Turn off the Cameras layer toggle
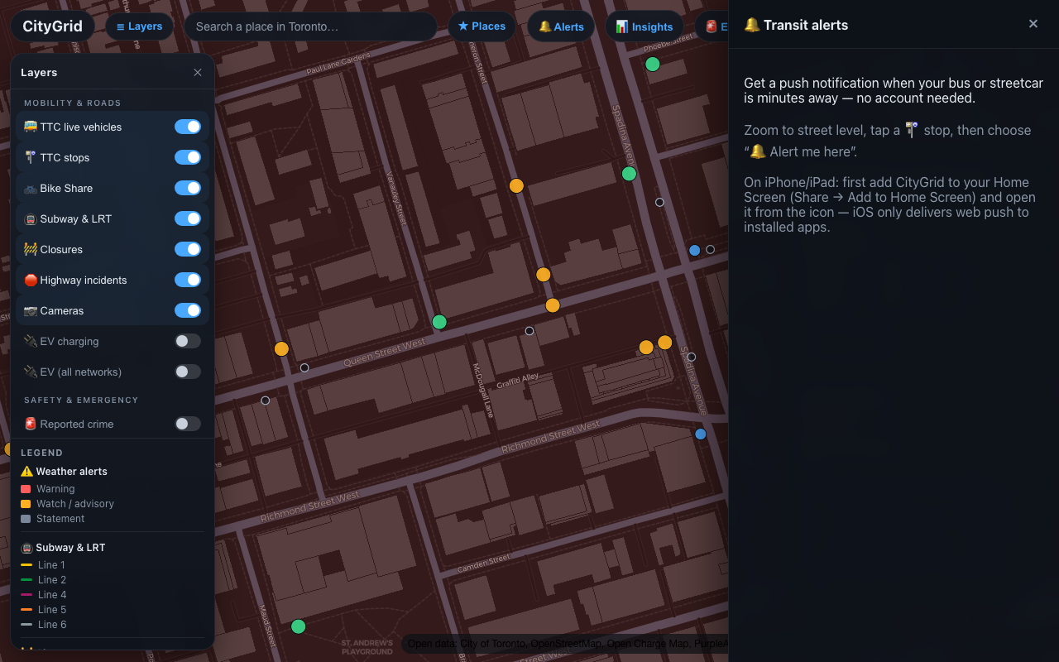Viewport: 1059px width, 662px height. [x=188, y=310]
